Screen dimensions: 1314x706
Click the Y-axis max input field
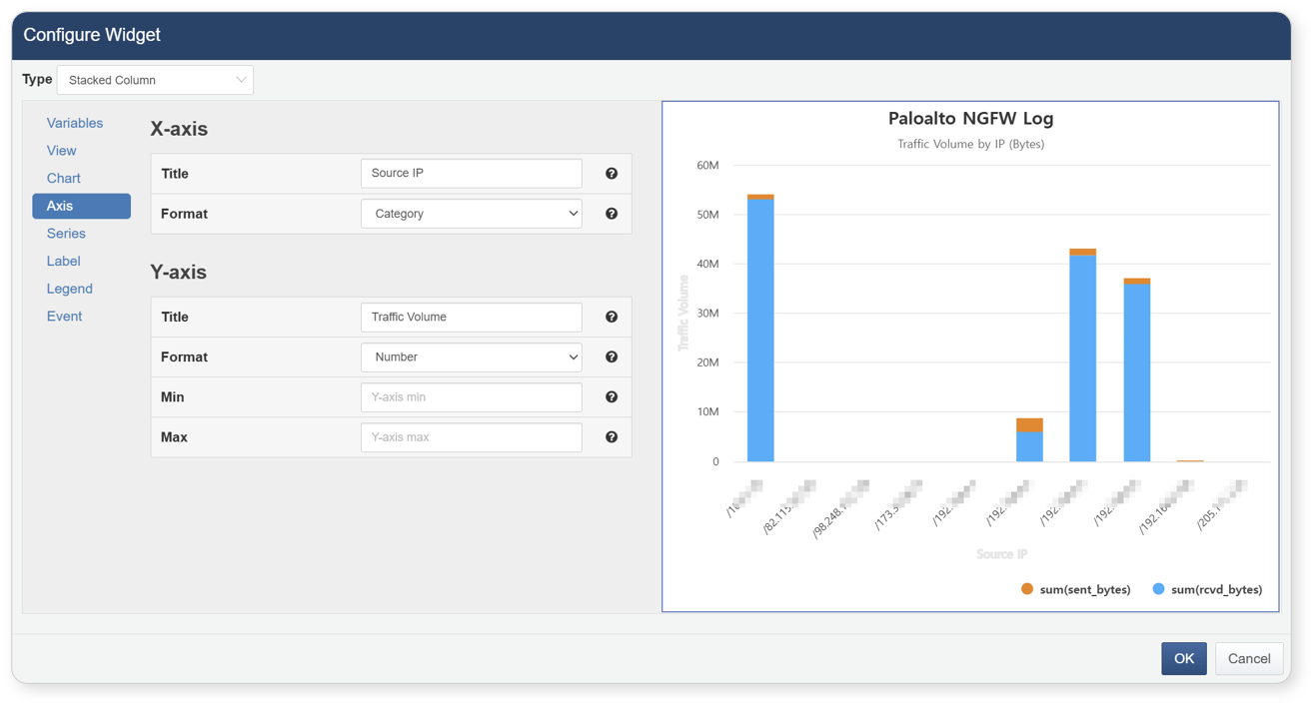click(x=472, y=437)
